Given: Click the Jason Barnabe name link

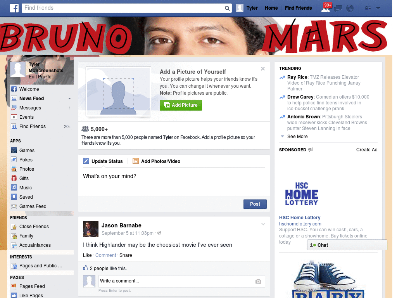Looking at the screenshot, I should point(121,225).
